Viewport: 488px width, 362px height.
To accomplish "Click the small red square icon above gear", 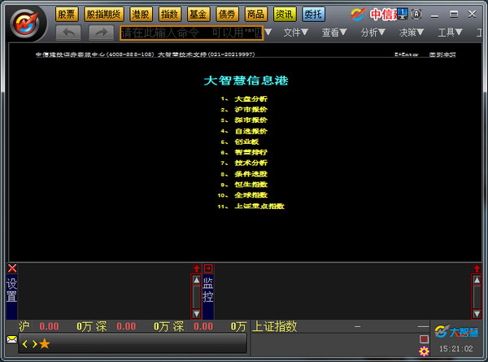I will [x=424, y=339].
